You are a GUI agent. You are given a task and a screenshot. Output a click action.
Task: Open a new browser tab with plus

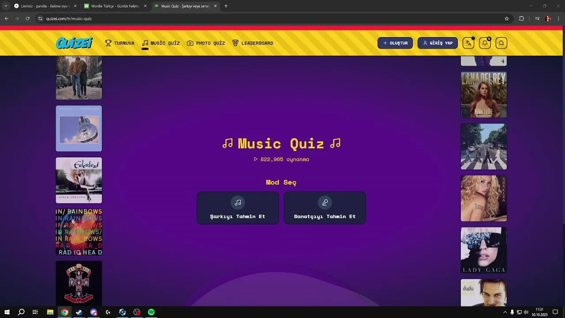coord(226,6)
